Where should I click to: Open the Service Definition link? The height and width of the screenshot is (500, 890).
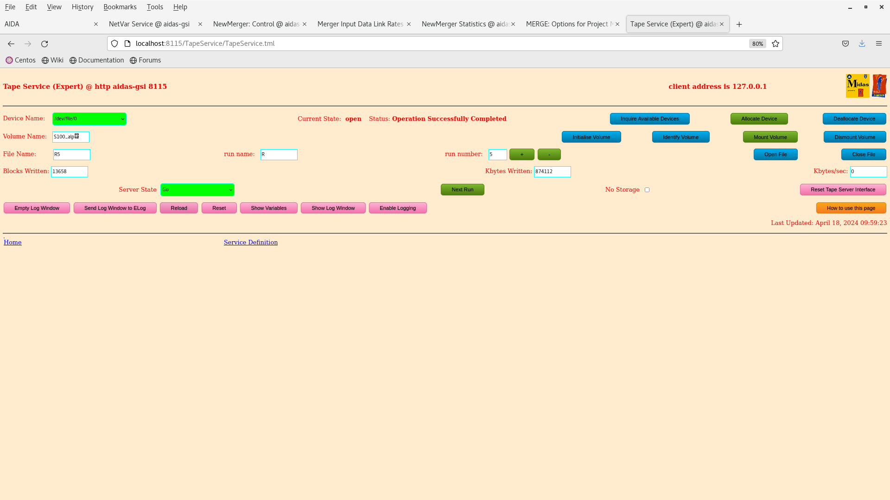click(250, 242)
